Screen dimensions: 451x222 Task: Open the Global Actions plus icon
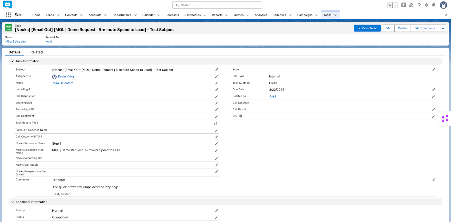tap(404, 5)
